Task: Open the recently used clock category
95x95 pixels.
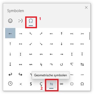Action: tap(10, 84)
